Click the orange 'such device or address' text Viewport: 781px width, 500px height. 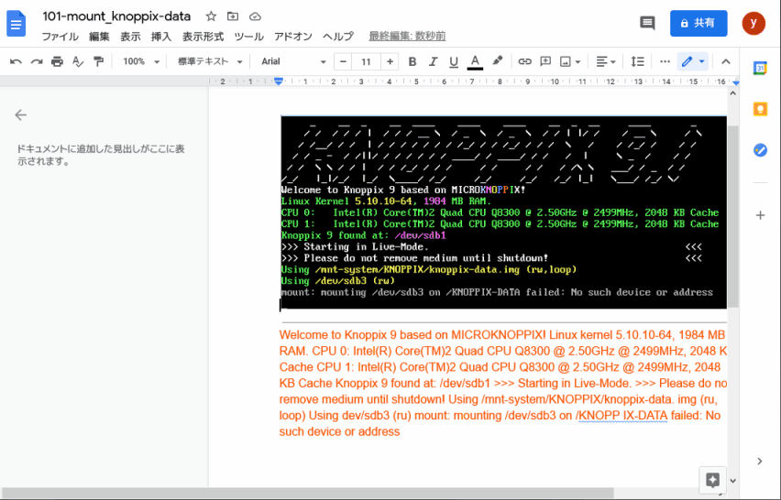(340, 431)
